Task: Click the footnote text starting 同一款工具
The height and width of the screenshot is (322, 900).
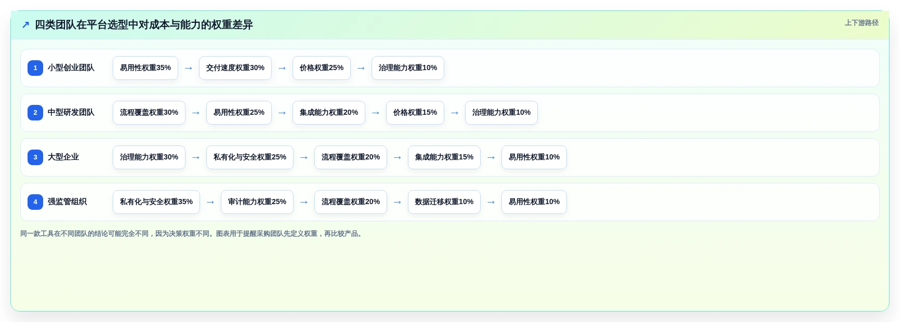Action: (x=192, y=234)
